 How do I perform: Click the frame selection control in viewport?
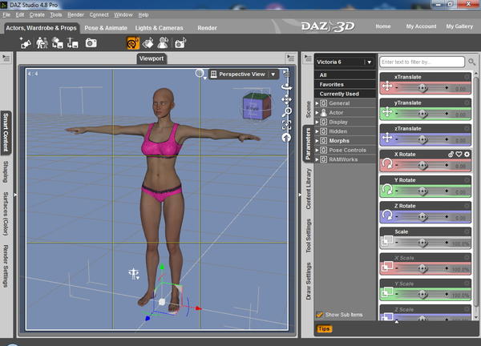pos(286,125)
